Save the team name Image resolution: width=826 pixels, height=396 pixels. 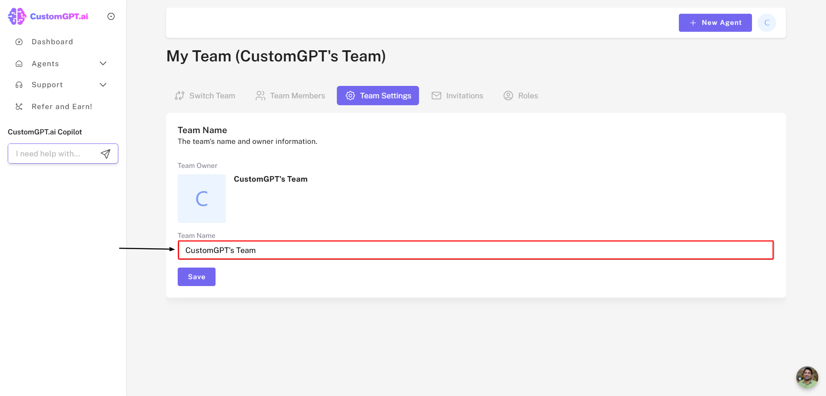click(197, 277)
